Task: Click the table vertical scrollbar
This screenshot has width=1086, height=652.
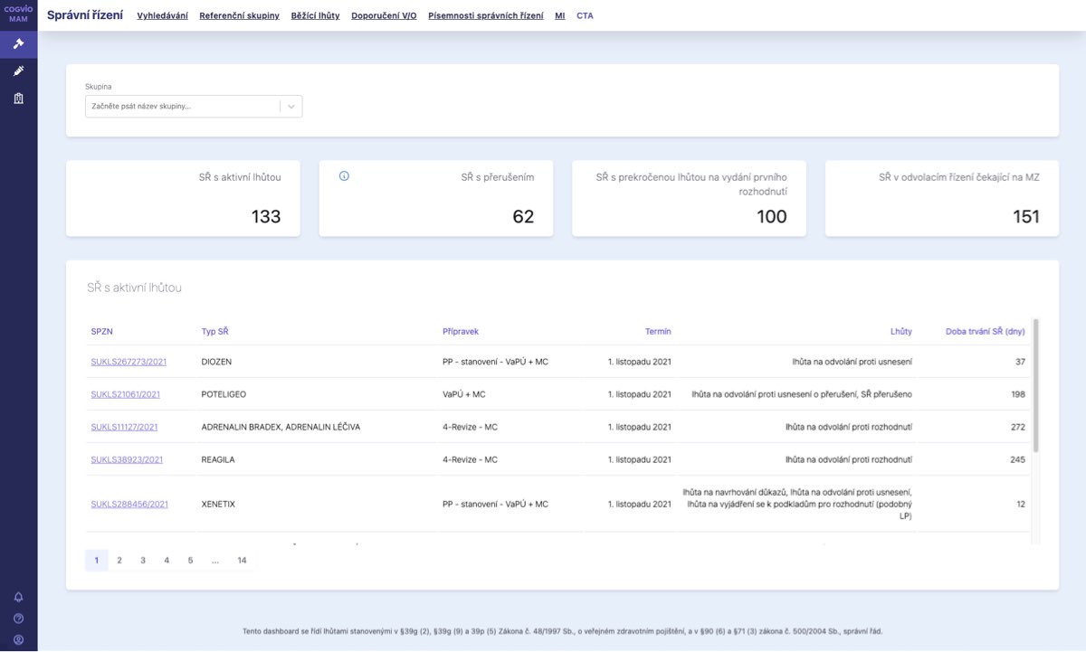Action: tap(1036, 384)
